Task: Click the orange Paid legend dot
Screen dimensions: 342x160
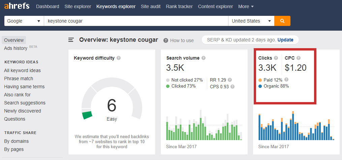Action: click(260, 80)
